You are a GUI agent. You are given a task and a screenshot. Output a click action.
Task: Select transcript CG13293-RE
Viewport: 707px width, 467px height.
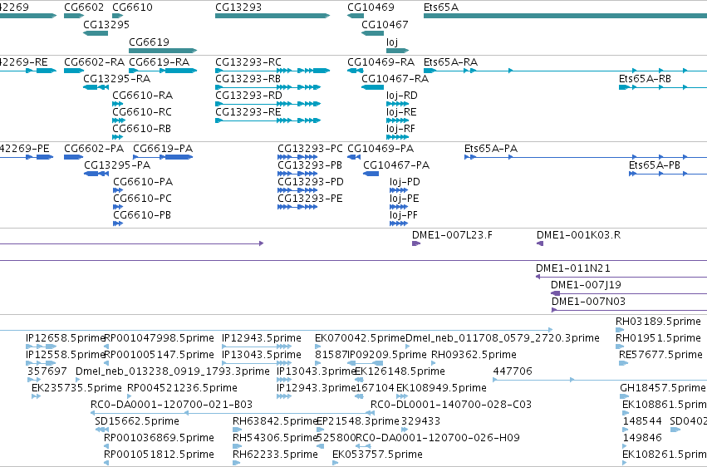(x=268, y=120)
